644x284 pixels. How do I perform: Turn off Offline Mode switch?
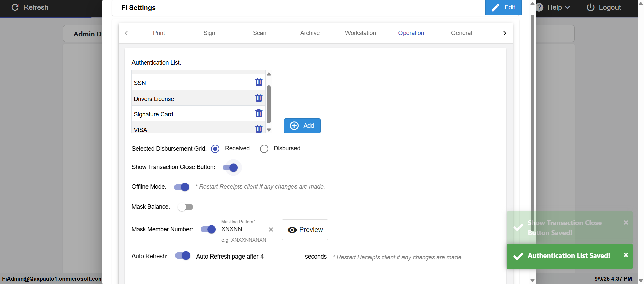pos(182,187)
